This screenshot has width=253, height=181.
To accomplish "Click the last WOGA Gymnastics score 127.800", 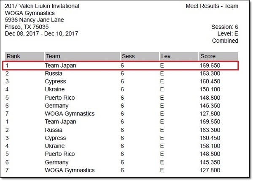I will tap(210, 170).
